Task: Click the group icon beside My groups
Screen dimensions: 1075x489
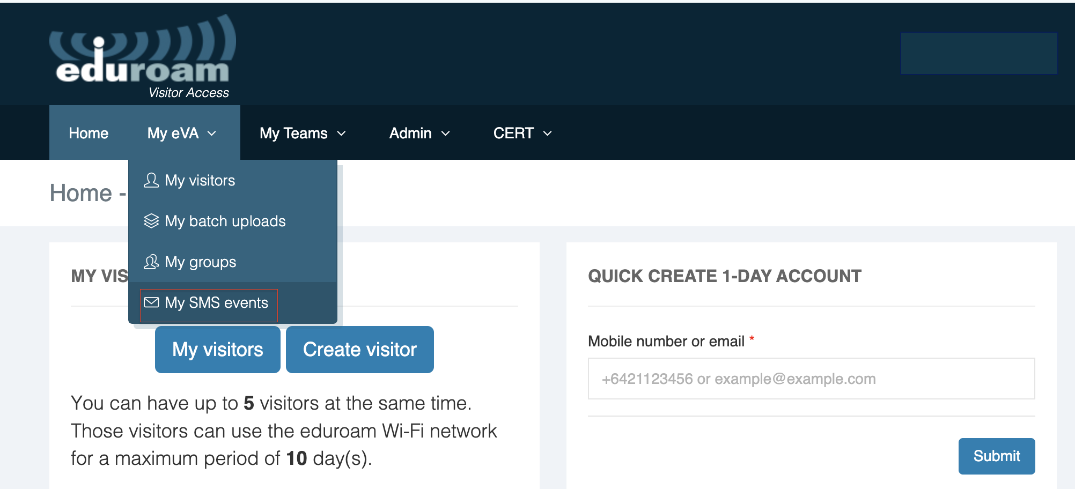Action: (x=151, y=262)
